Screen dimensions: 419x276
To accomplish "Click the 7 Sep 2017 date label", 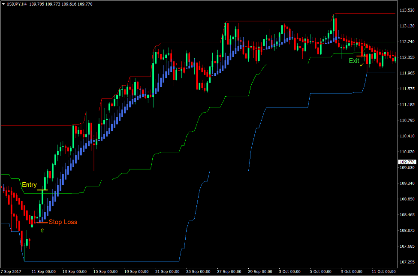I will (11, 272).
